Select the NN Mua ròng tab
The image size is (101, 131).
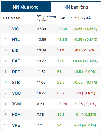pyautogui.click(x=26, y=7)
